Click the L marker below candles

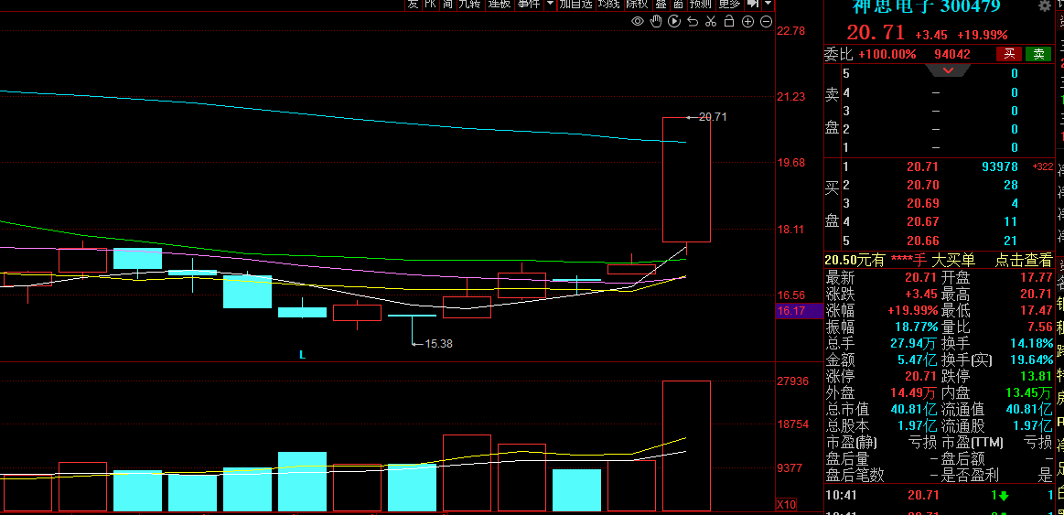pos(303,354)
